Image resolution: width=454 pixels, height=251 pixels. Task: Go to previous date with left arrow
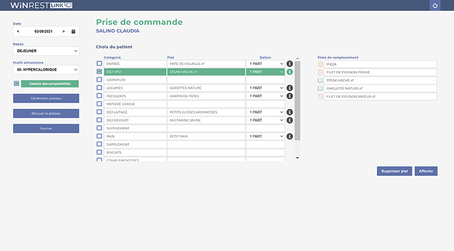click(18, 32)
